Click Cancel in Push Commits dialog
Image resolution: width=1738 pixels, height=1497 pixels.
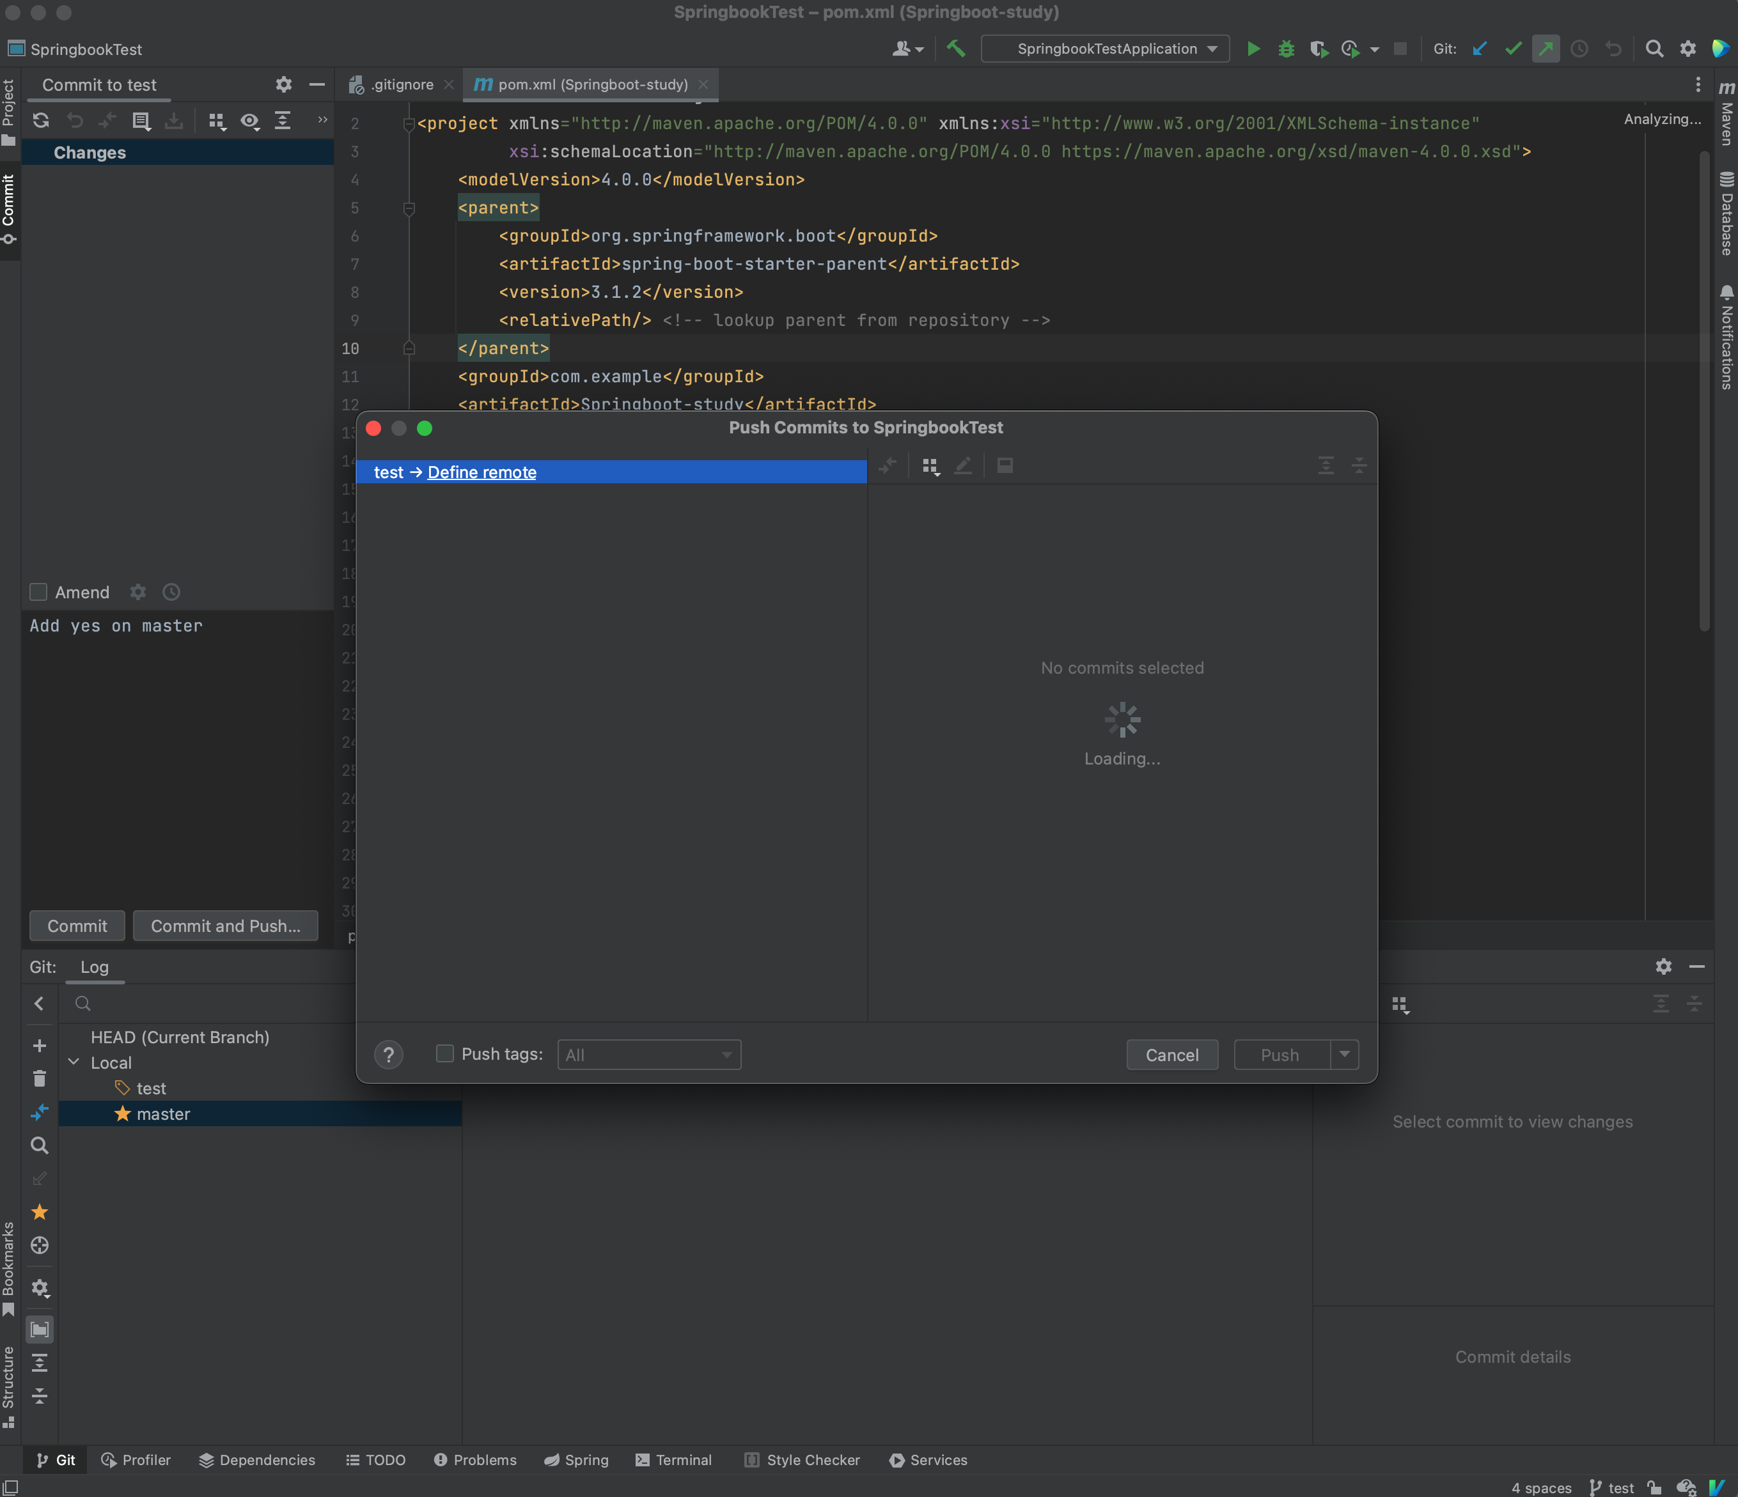1172,1054
